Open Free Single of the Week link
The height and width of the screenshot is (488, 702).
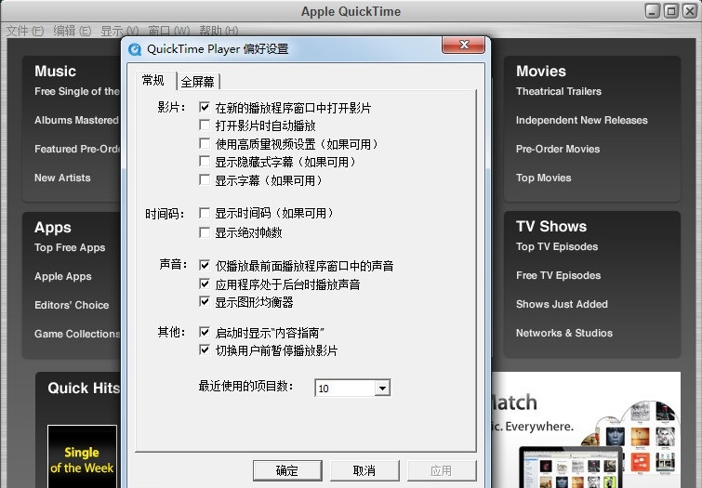(x=77, y=91)
